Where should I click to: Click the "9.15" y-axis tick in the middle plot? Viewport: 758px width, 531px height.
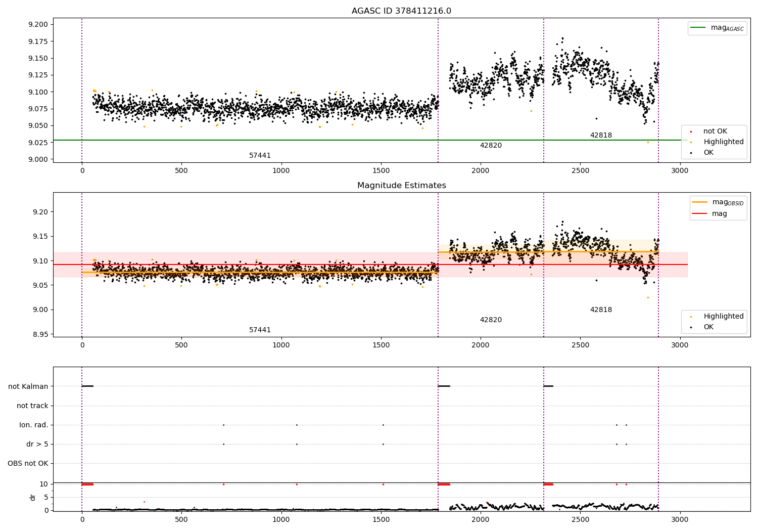coord(40,237)
